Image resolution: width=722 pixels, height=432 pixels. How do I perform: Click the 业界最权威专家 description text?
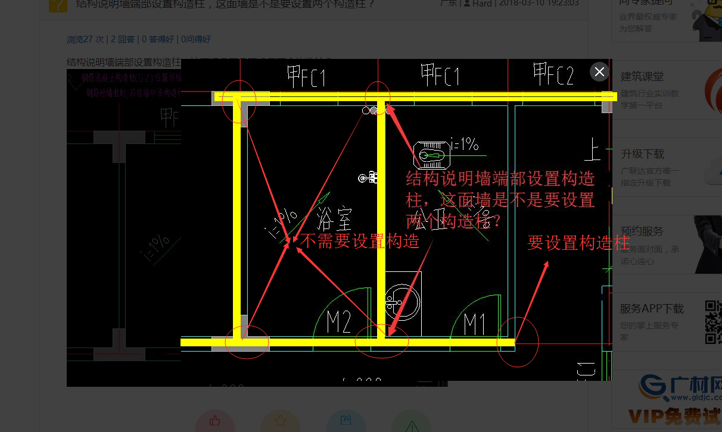pos(648,22)
